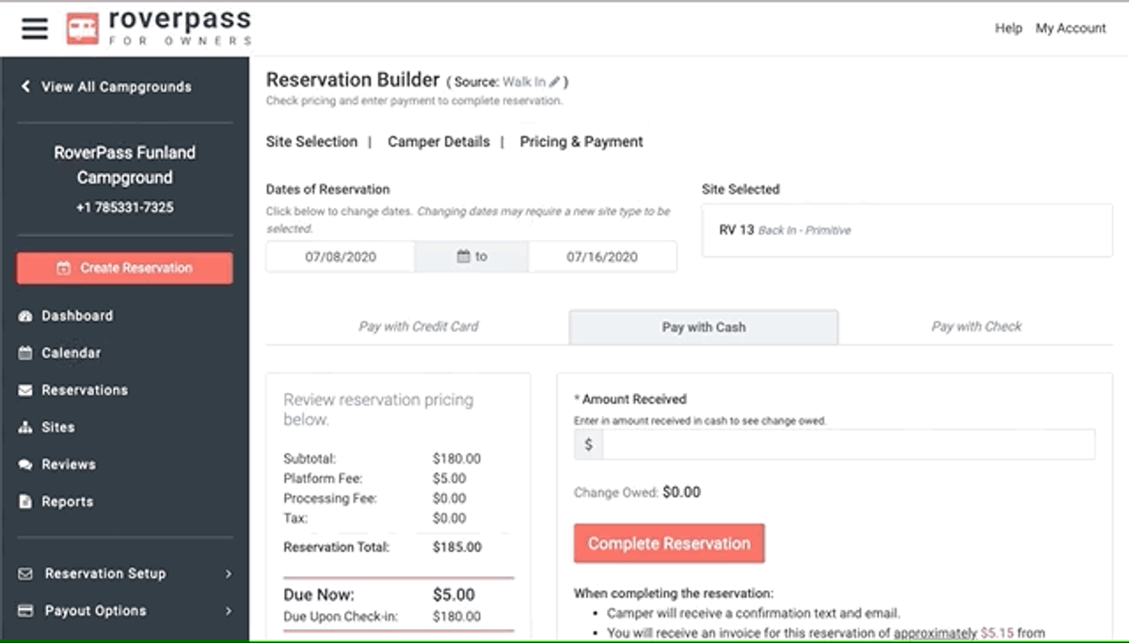1129x643 pixels.
Task: Switch to Pay with Credit Card tab
Action: [418, 326]
